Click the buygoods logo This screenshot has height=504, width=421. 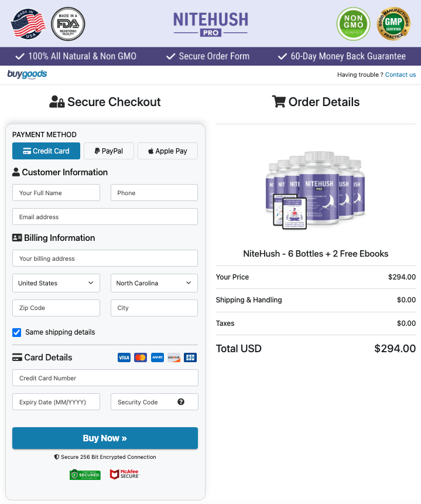[x=27, y=74]
